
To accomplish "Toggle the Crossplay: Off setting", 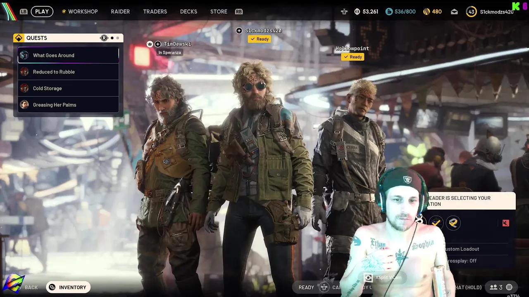I will pyautogui.click(x=462, y=261).
